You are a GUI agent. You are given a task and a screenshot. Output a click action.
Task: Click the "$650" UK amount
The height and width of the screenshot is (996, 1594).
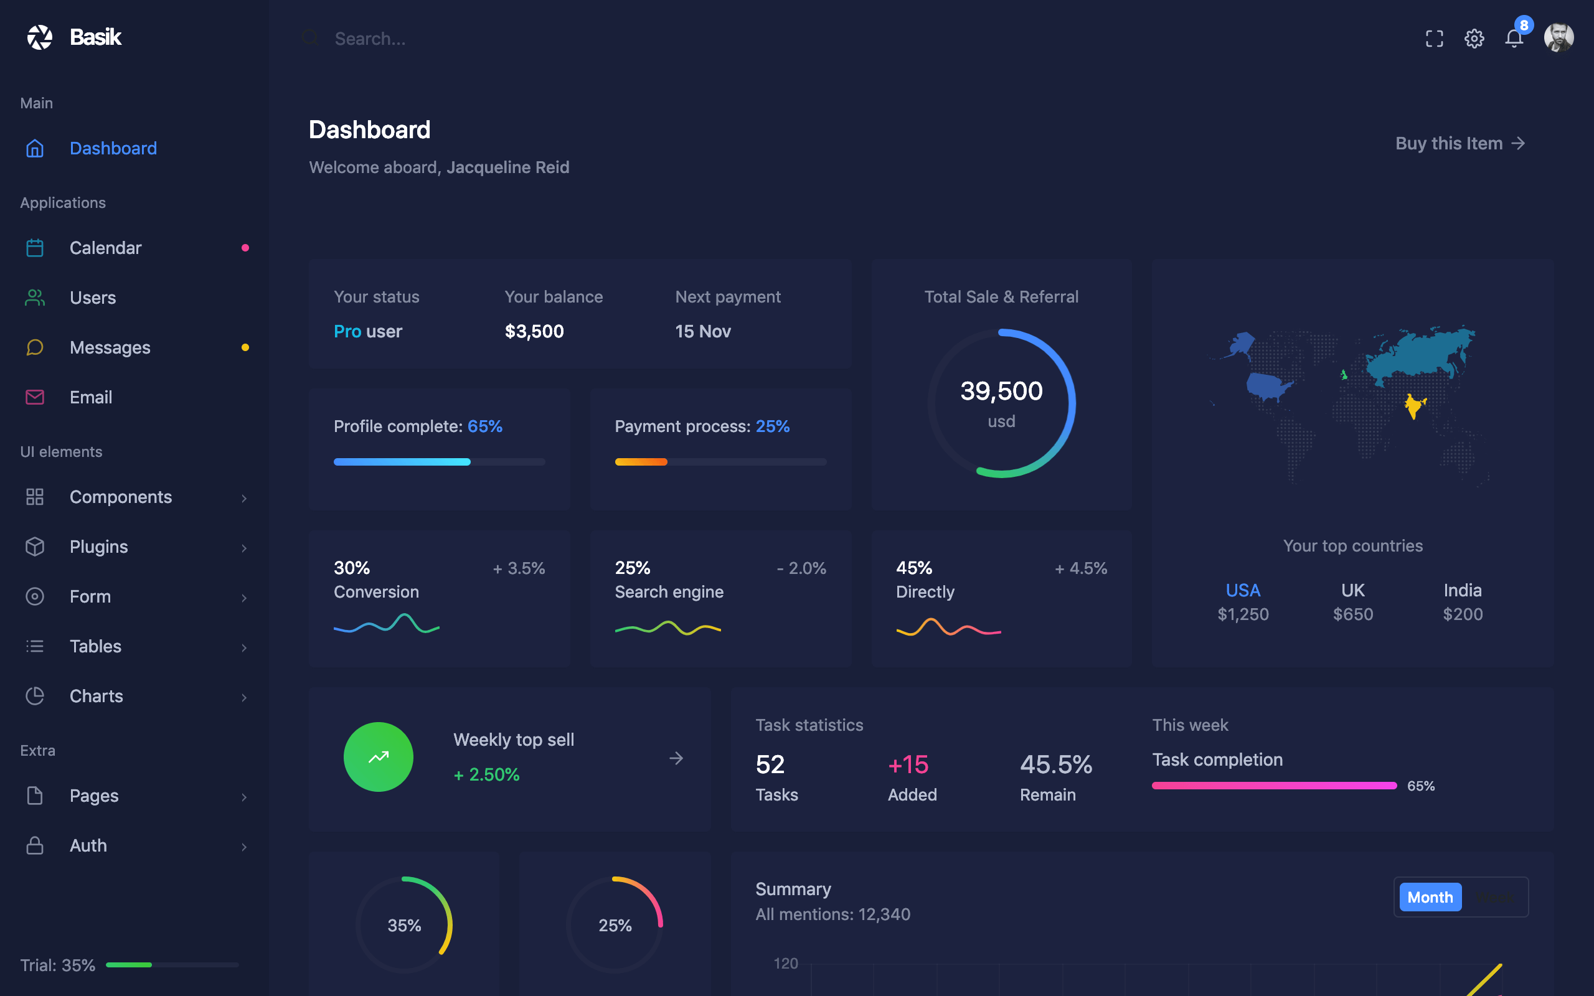point(1353,614)
